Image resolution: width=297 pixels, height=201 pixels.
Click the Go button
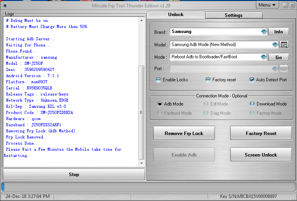pyautogui.click(x=279, y=57)
